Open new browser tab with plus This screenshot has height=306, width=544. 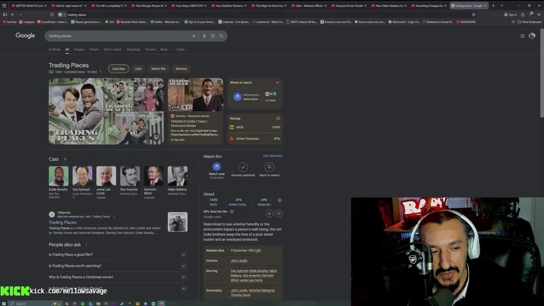click(x=493, y=6)
